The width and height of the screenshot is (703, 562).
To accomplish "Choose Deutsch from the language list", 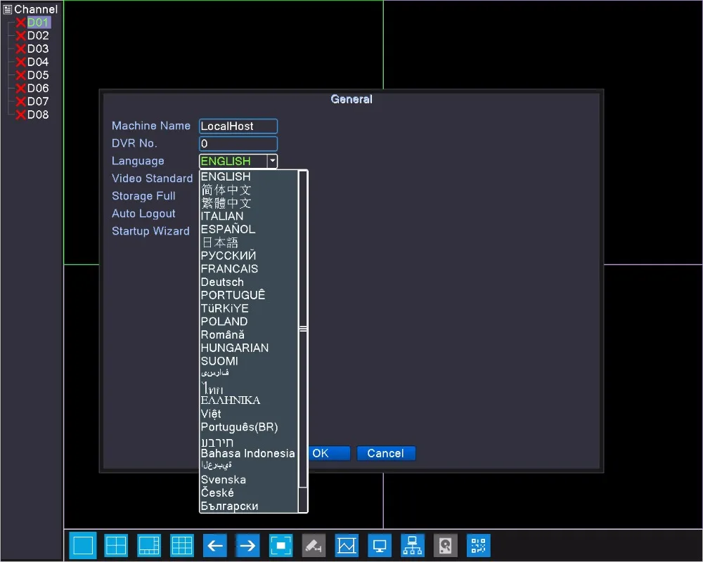I will tap(222, 282).
